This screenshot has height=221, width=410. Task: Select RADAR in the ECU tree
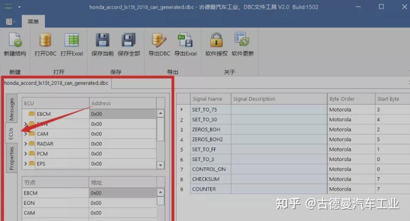pos(45,144)
